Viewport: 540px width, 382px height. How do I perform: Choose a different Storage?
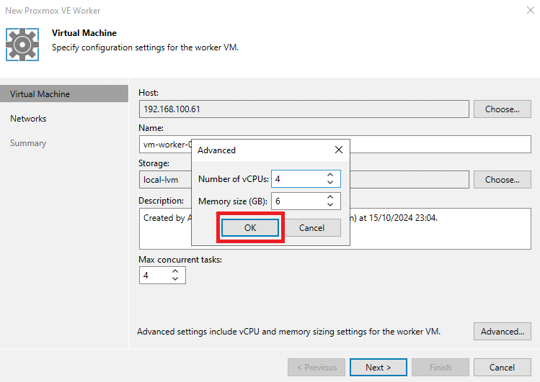point(502,180)
